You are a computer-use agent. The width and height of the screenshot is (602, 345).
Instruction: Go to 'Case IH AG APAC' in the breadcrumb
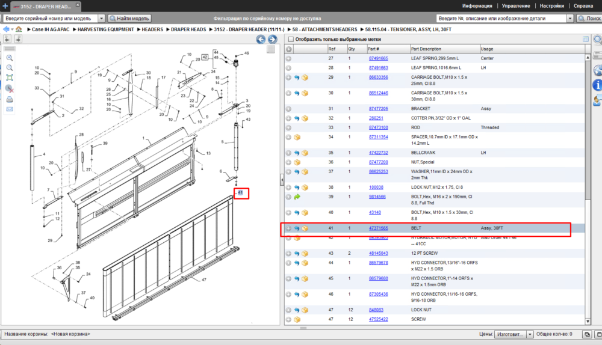(51, 29)
